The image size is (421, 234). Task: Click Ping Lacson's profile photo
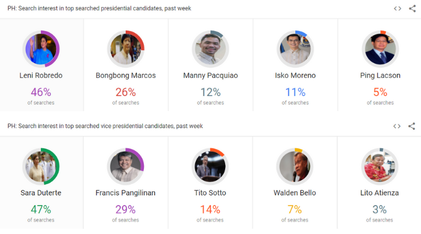coord(380,49)
